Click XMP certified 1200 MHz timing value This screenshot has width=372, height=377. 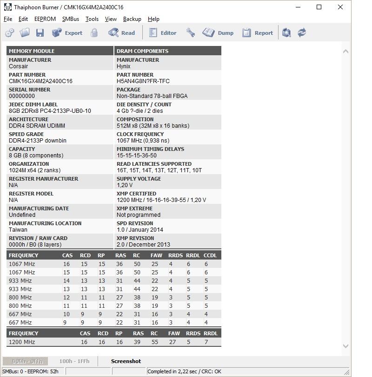[161, 200]
